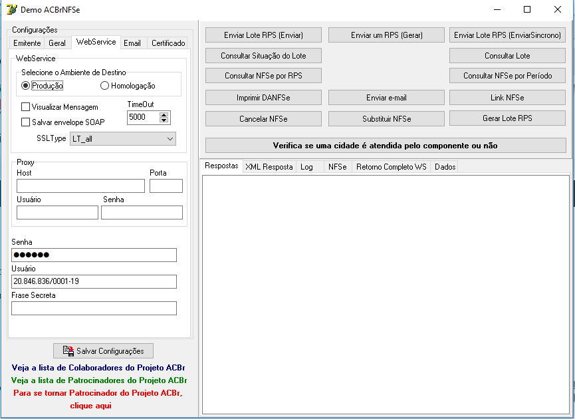Switch to the Dados tab
Image resolution: width=575 pixels, height=419 pixels.
[x=445, y=167]
